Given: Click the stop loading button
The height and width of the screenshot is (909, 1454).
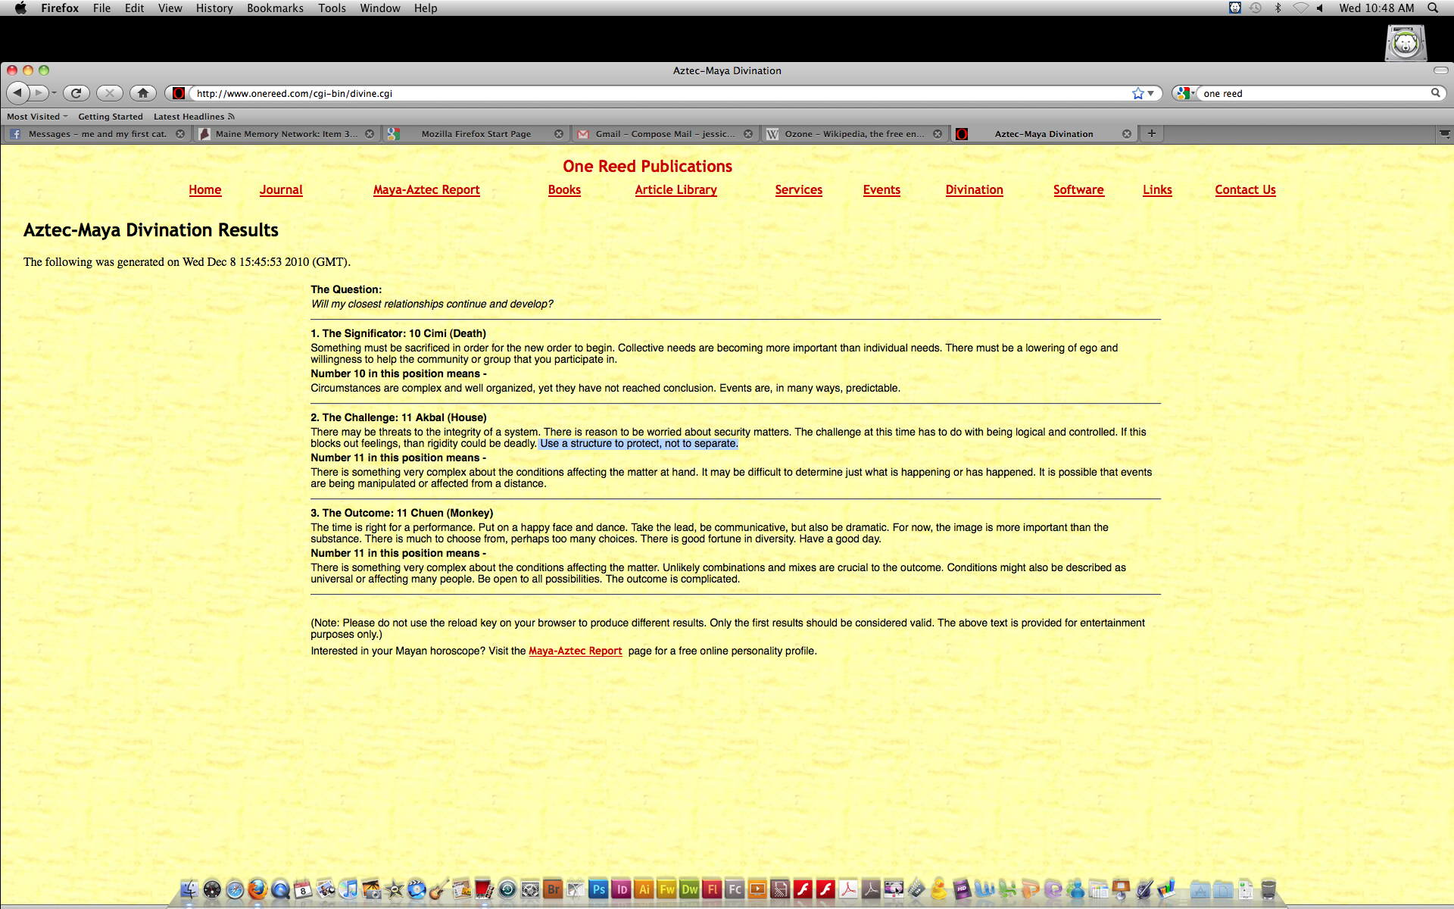Looking at the screenshot, I should 110,93.
